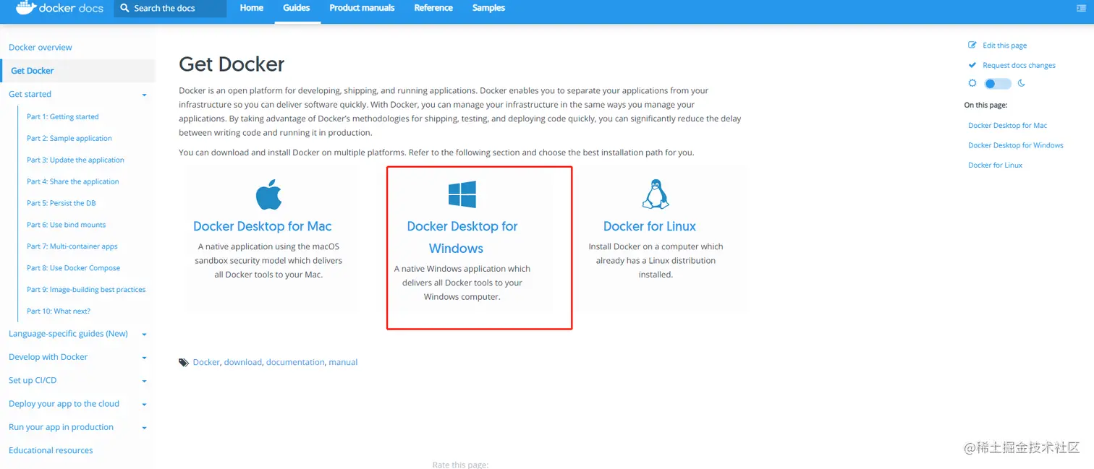Open Part 5: Persist the DB
The width and height of the screenshot is (1094, 469).
[62, 203]
